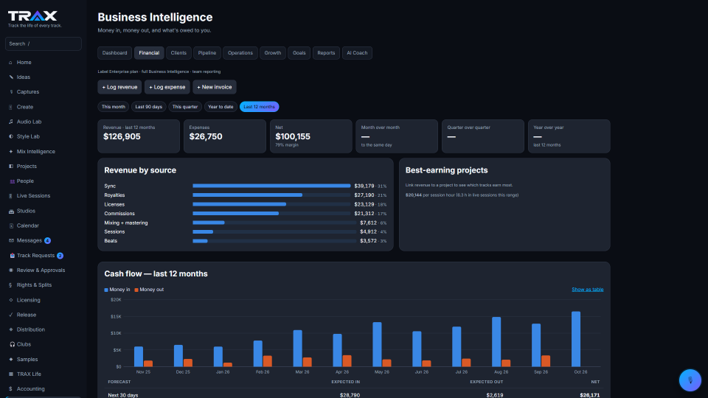Click the Royalties revenue bar
708x398 pixels.
pyautogui.click(x=248, y=195)
